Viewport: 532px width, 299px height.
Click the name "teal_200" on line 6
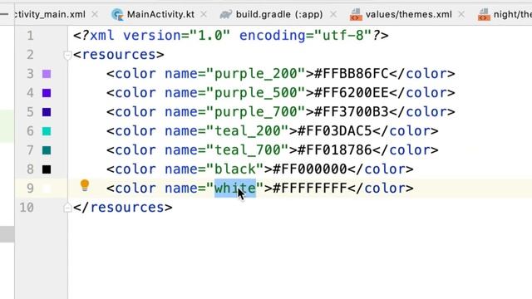248,131
